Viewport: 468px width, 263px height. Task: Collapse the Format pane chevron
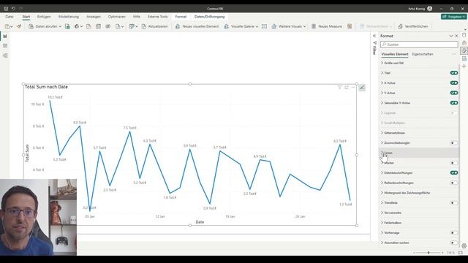[451, 36]
